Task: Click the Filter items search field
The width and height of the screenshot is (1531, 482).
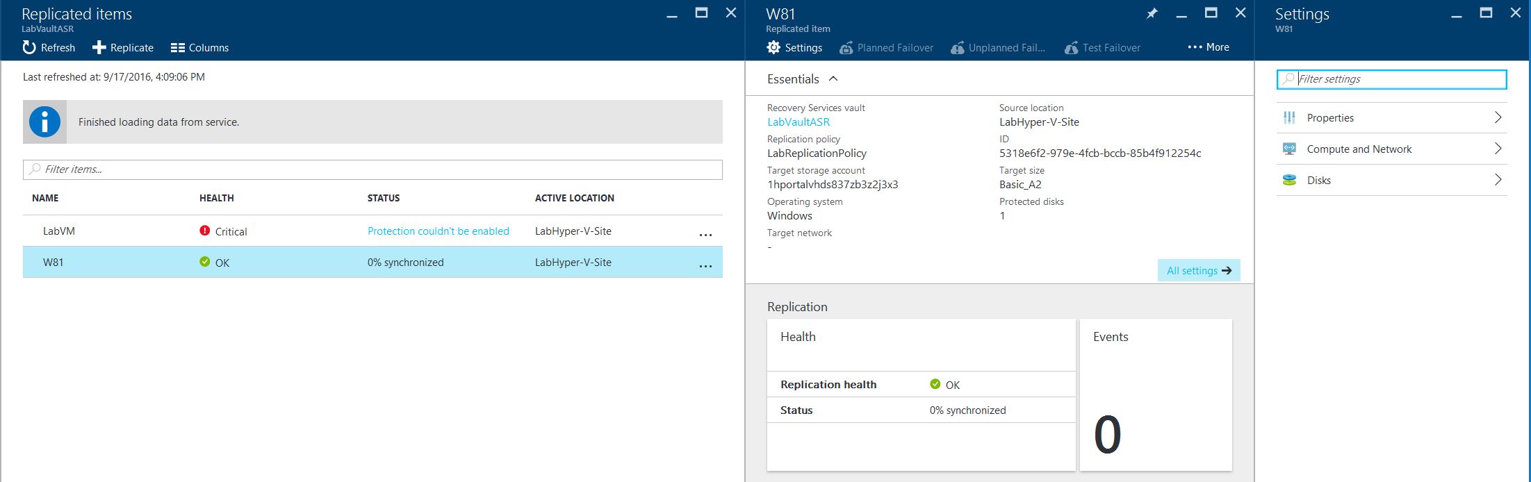Action: tap(372, 169)
